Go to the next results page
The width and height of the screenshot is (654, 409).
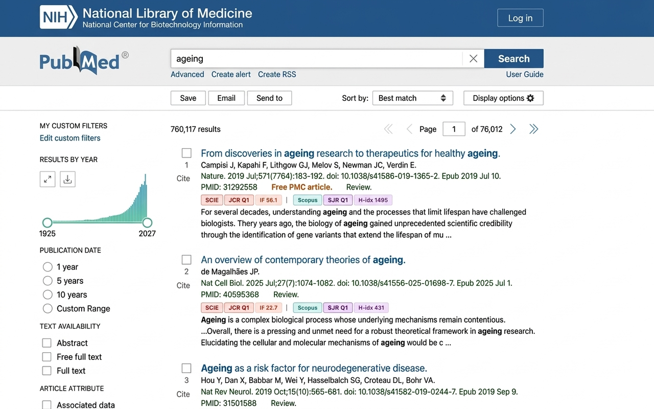[x=513, y=129]
